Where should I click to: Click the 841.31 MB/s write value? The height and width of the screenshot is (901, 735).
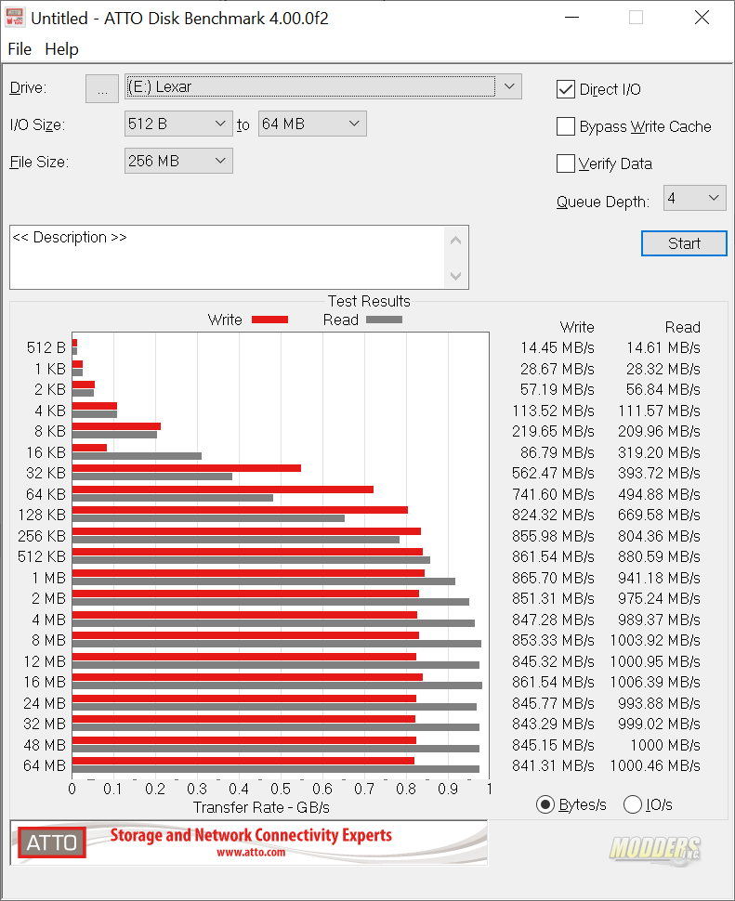[x=553, y=766]
